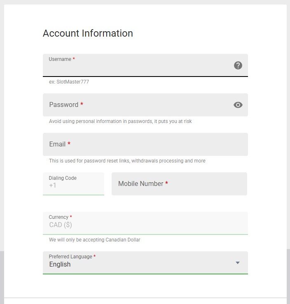Click the Preferred Language label text

[70, 257]
